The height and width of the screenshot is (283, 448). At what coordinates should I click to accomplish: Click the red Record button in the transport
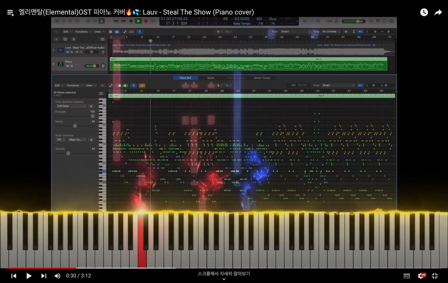click(146, 21)
